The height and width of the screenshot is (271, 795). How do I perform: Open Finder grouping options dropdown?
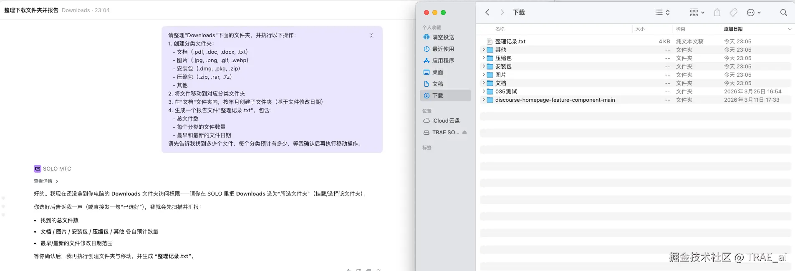click(x=697, y=13)
